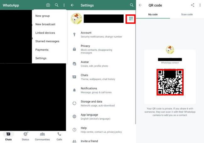Go back from the QR code screen

[140, 5]
